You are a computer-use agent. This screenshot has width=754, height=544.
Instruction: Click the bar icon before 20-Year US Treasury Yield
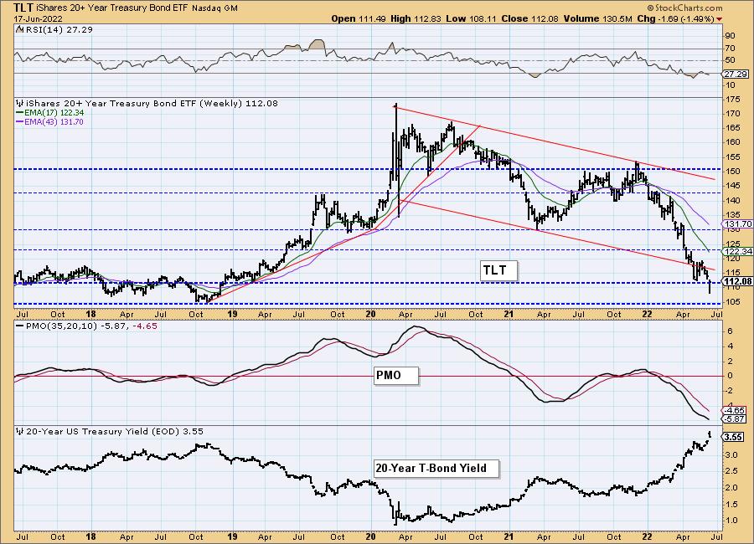[20, 432]
